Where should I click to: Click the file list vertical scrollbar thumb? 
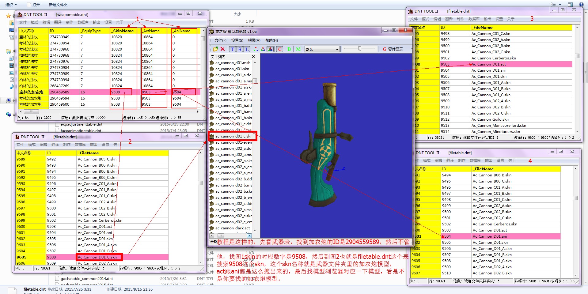[255, 81]
